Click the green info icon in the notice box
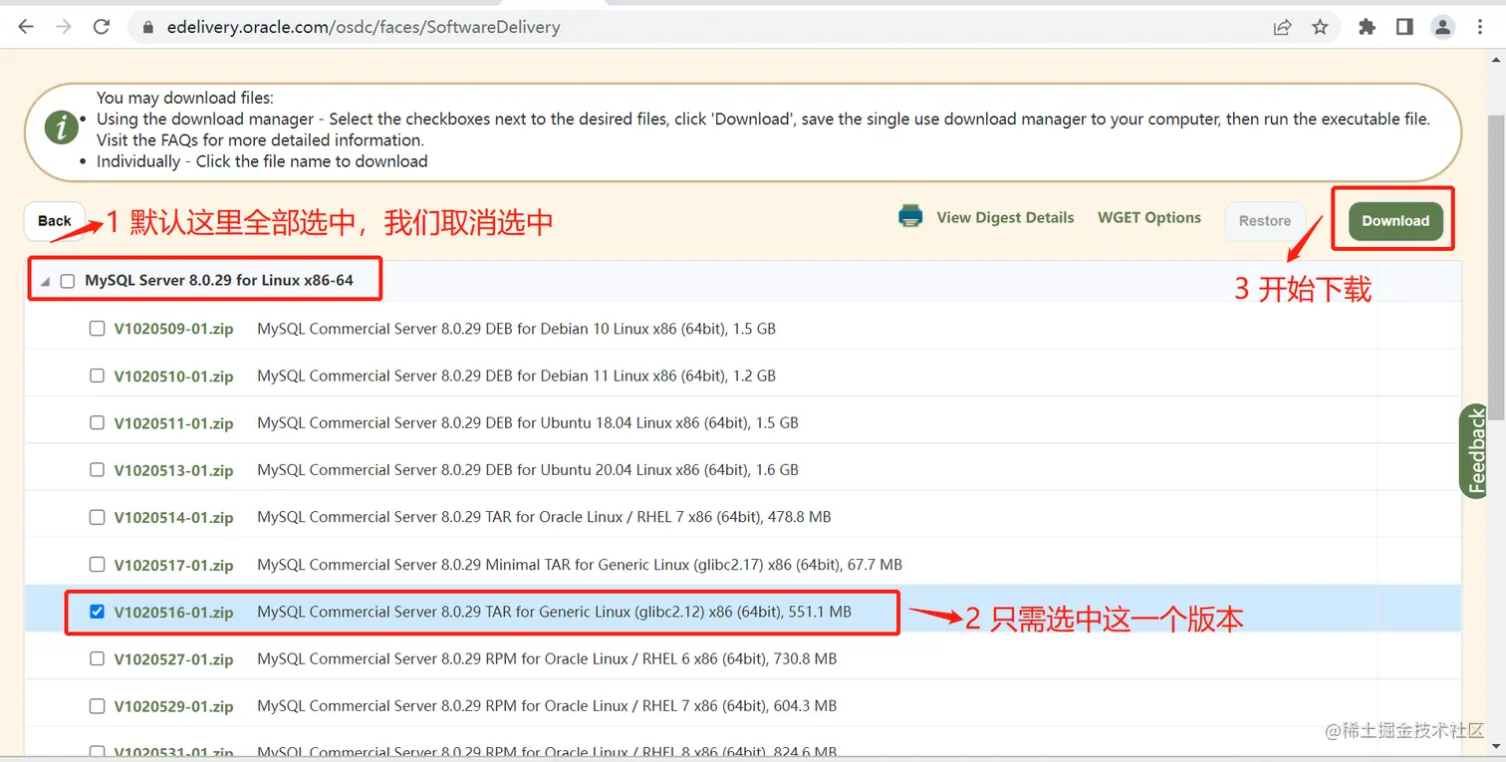Viewport: 1506px width, 762px height. click(x=62, y=127)
